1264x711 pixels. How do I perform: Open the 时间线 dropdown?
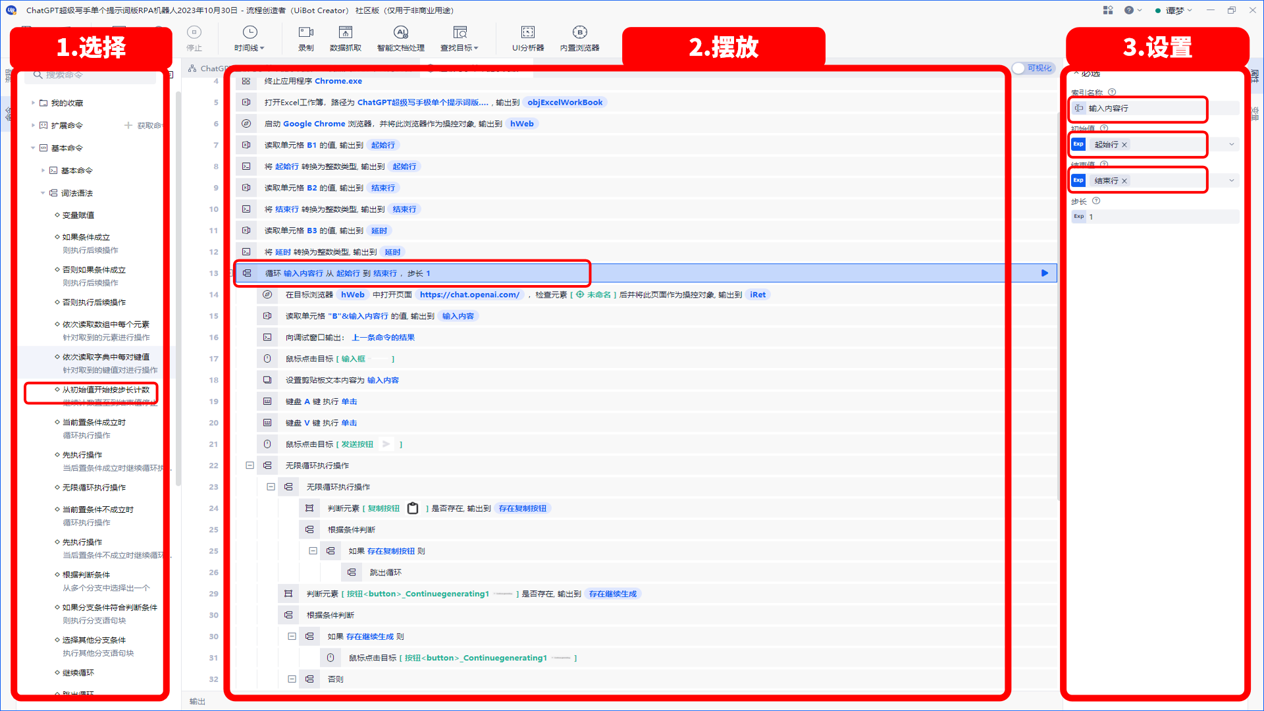[250, 38]
